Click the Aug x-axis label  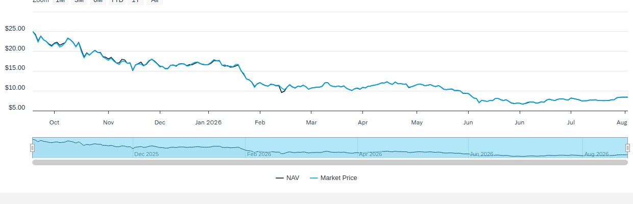(622, 122)
